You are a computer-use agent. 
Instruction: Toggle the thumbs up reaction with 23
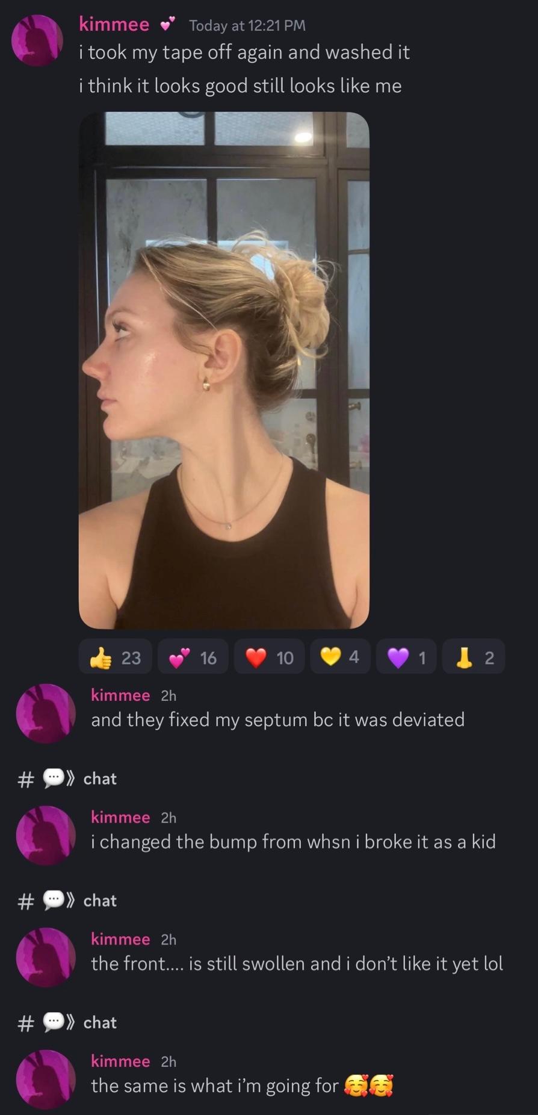point(116,657)
